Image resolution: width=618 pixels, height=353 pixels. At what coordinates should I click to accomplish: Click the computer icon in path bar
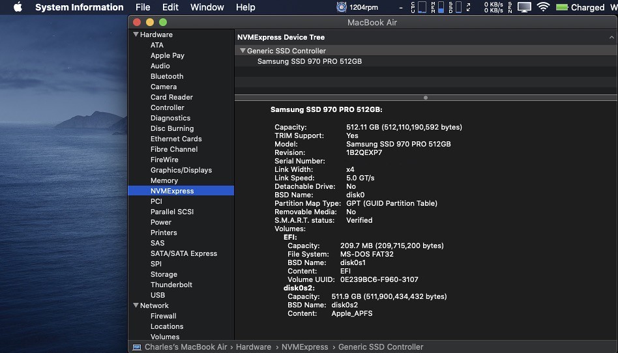(x=137, y=347)
